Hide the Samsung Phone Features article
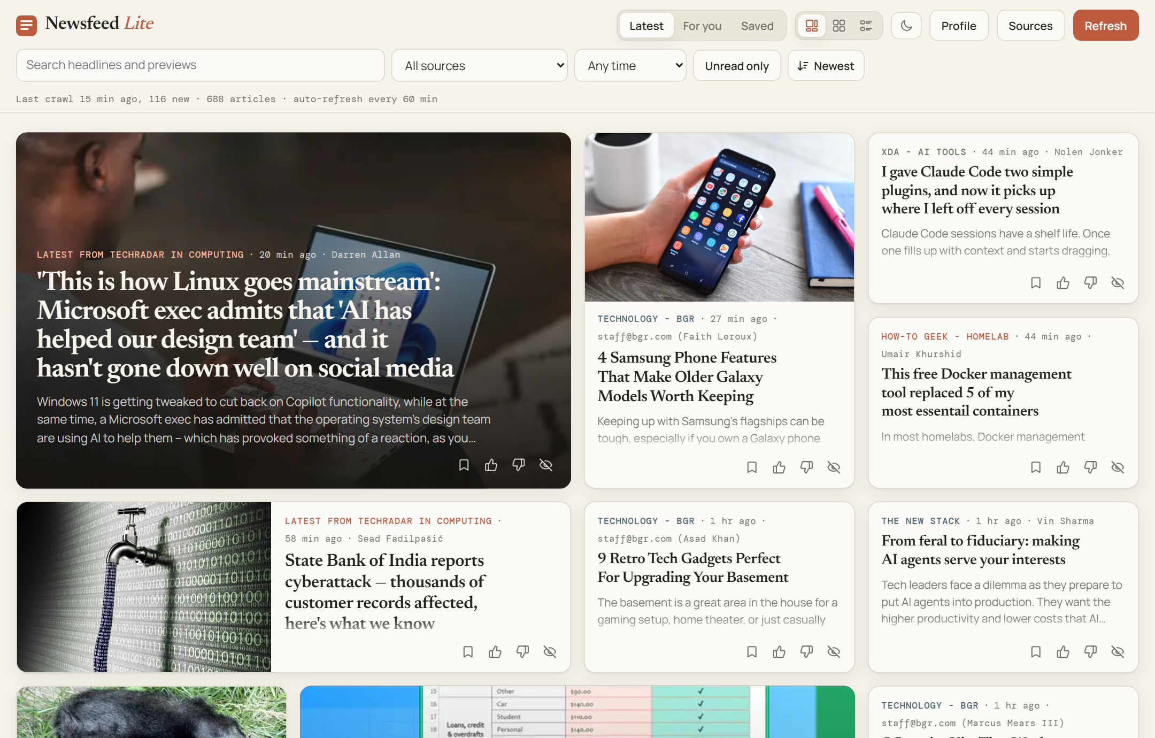Viewport: 1155px width, 738px height. pos(834,468)
